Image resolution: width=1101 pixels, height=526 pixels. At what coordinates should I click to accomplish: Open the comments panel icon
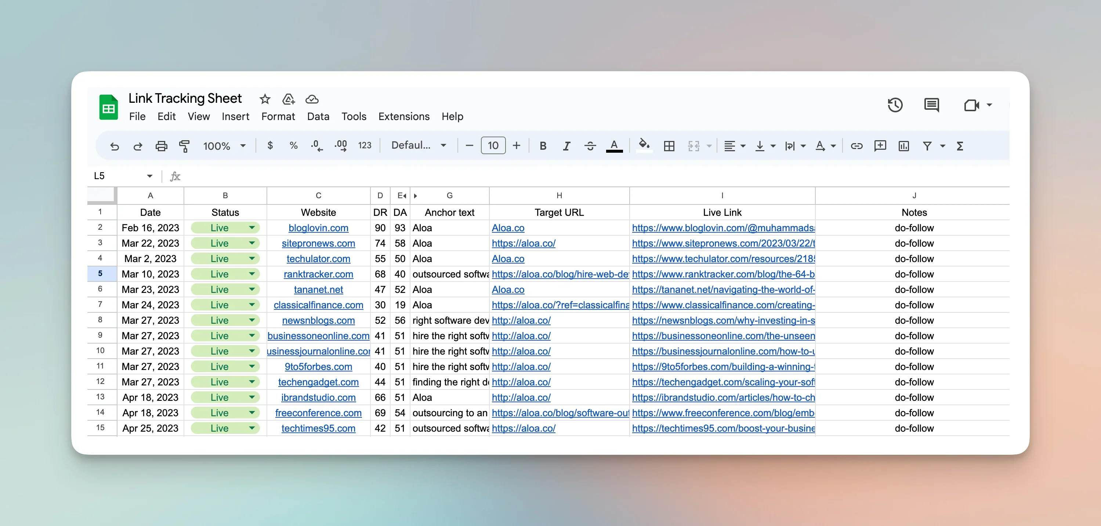(x=931, y=105)
